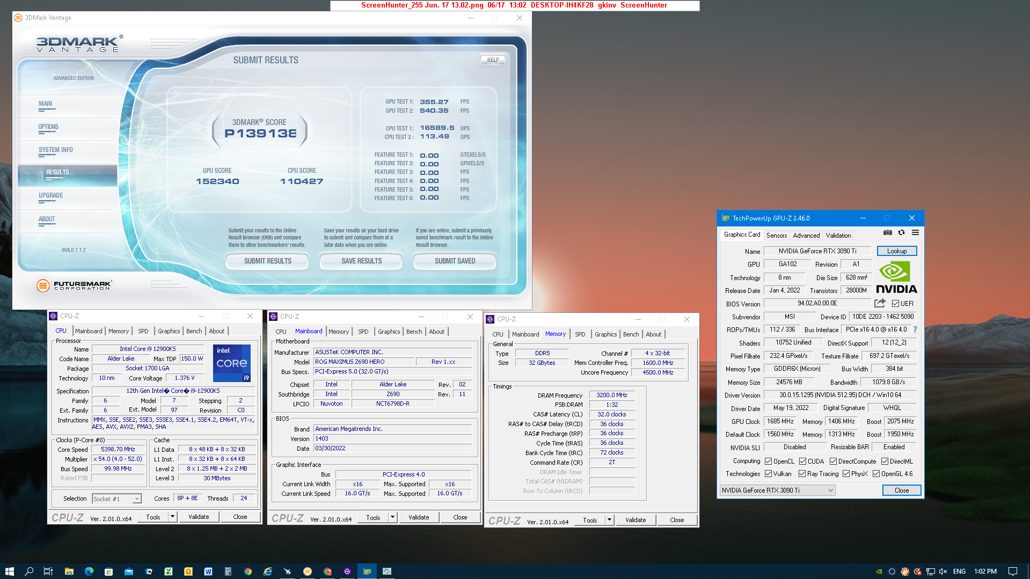This screenshot has height=579, width=1030.
Task: Expand Tools dropdown arrow in CPU-Z CPU window
Action: click(x=172, y=517)
